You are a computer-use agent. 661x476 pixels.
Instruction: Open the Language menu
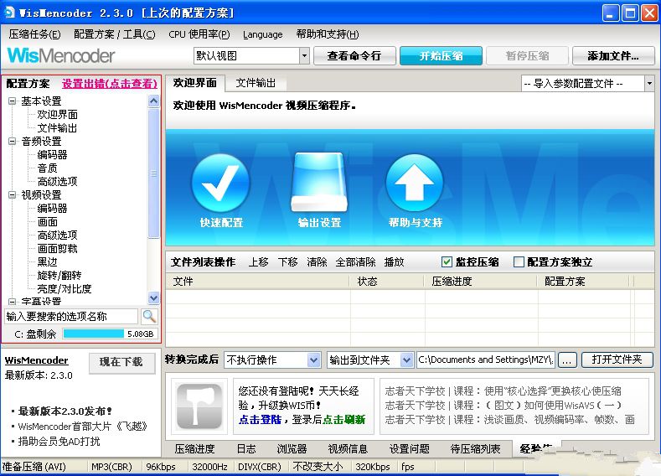tap(262, 34)
